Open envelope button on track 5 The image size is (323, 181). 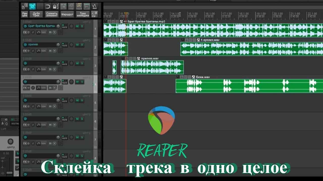click(x=39, y=106)
